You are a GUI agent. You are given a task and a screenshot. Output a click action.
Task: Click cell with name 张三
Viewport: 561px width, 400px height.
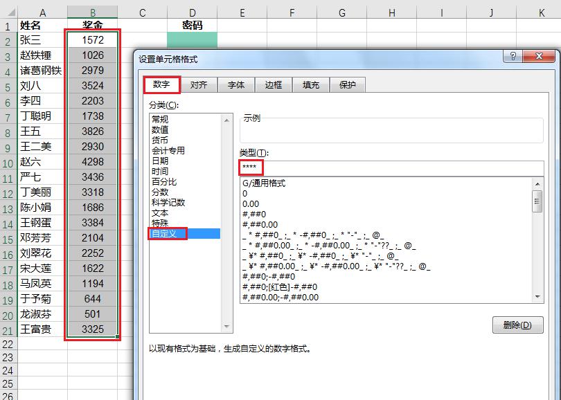(x=42, y=40)
